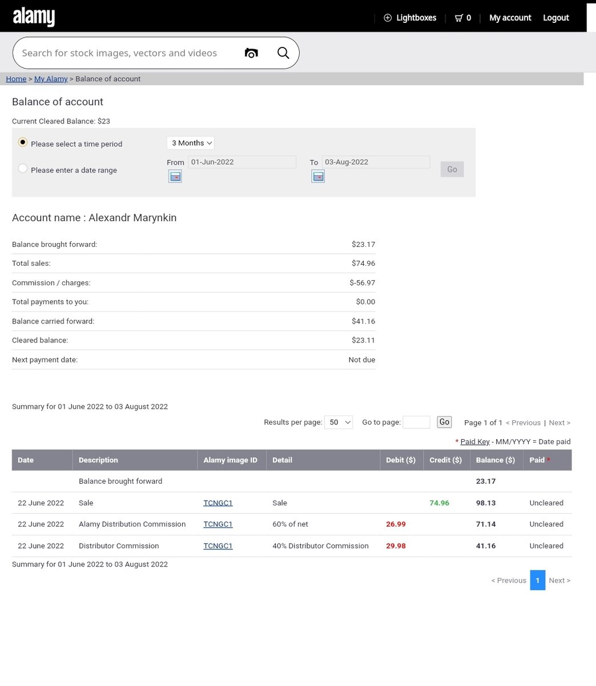Open Lightboxes from the header
This screenshot has width=596, height=686.
click(x=410, y=18)
